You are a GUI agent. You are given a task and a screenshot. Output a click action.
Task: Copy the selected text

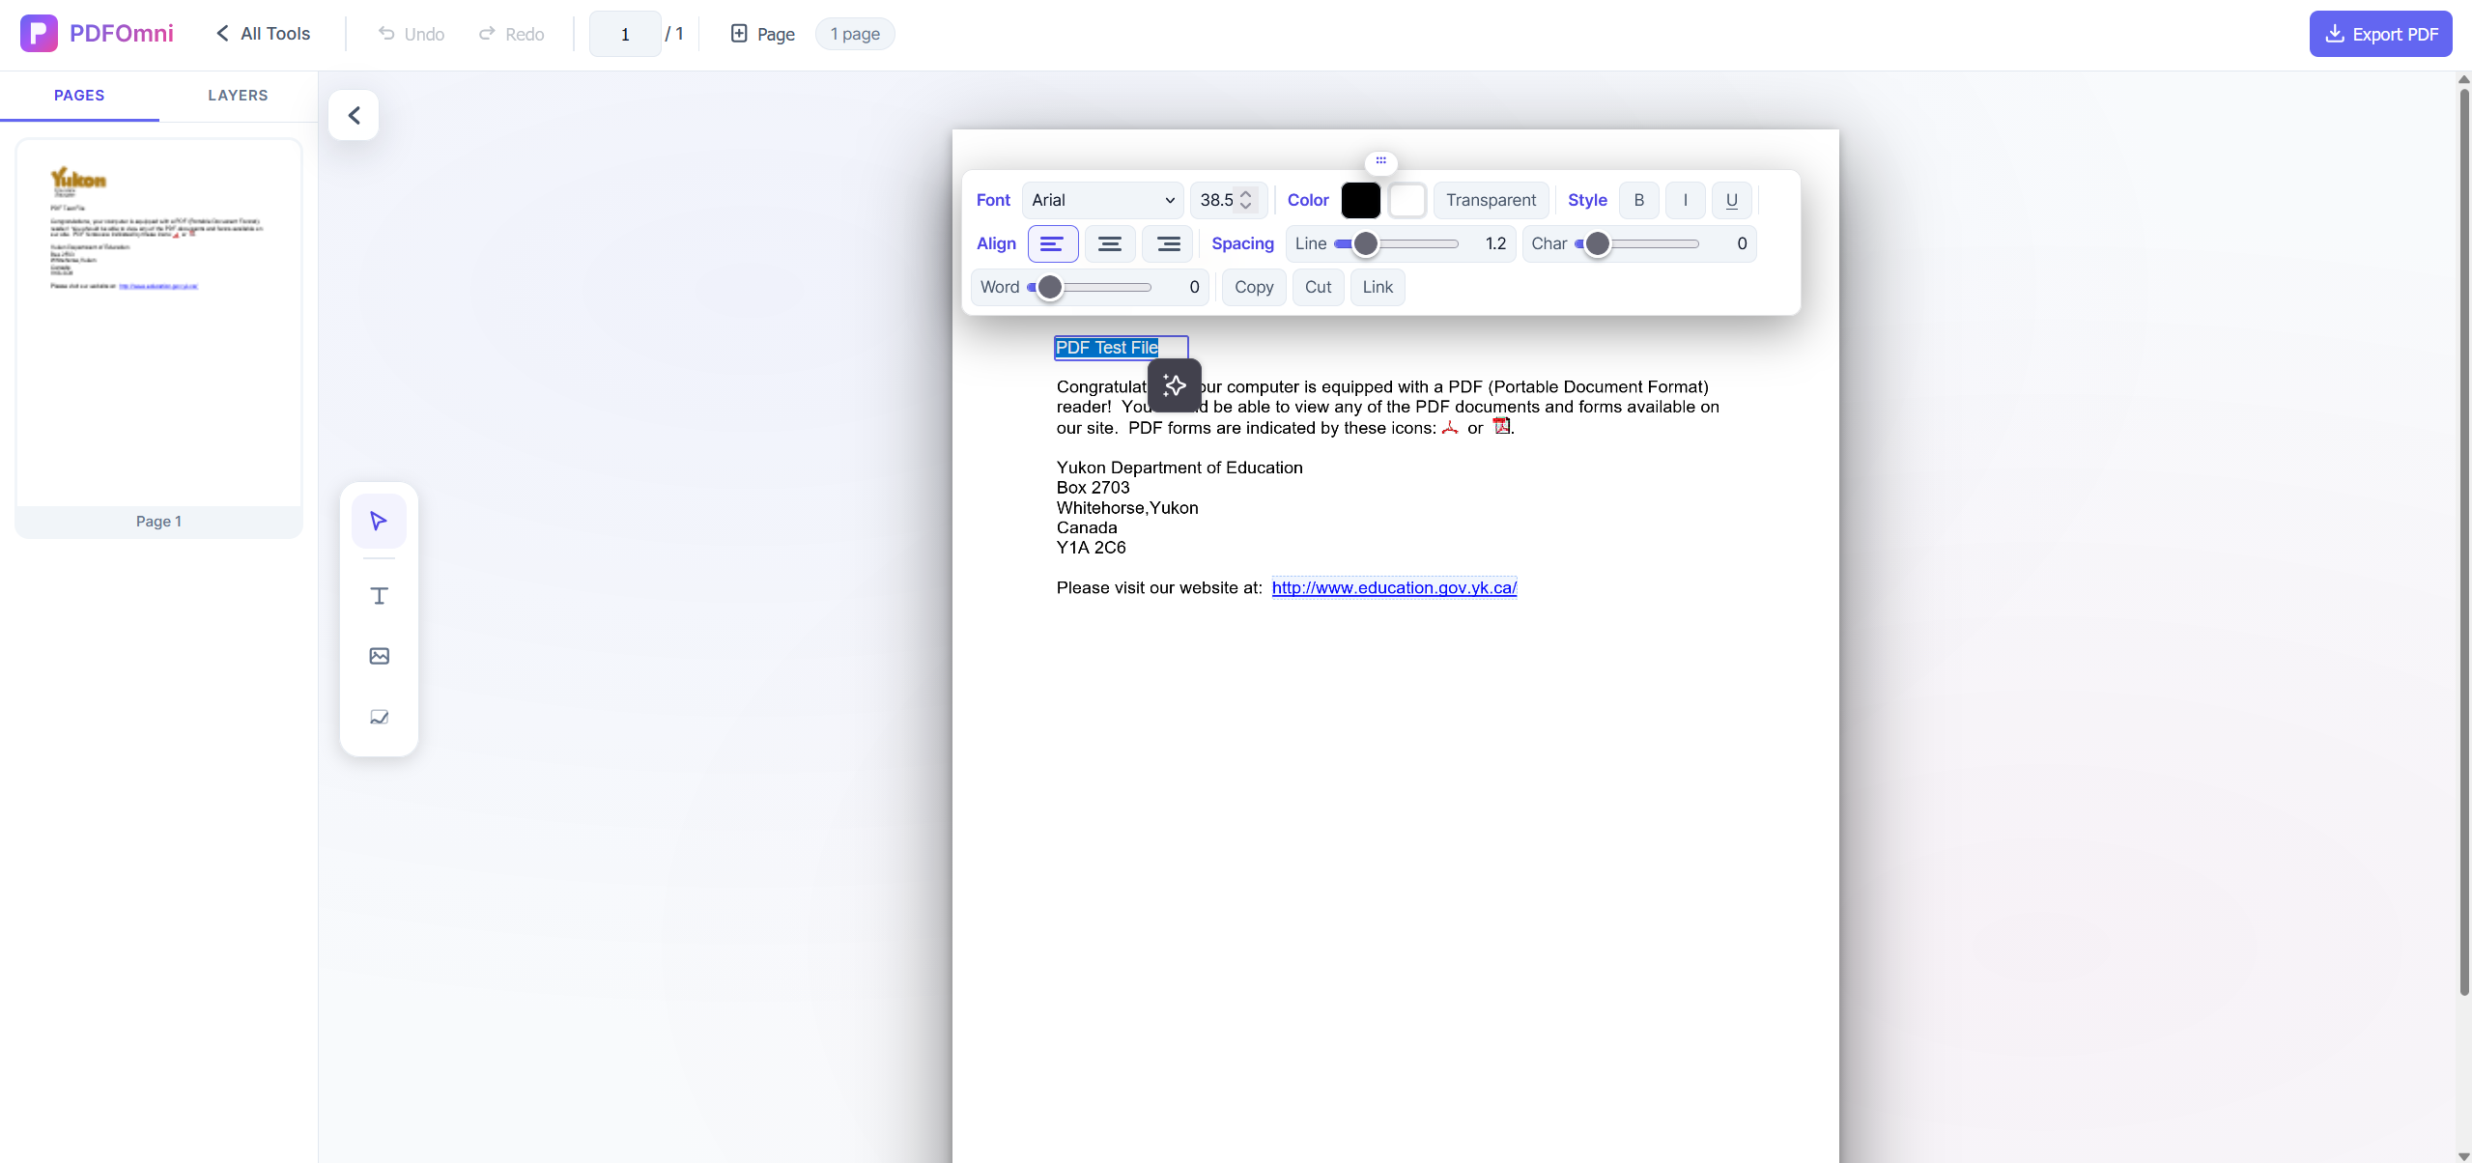1253,287
